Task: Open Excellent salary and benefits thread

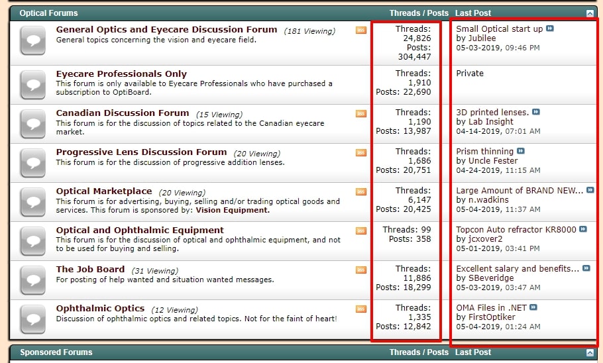Action: [518, 269]
